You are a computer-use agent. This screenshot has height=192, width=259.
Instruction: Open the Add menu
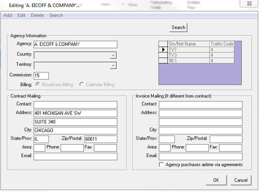8,15
